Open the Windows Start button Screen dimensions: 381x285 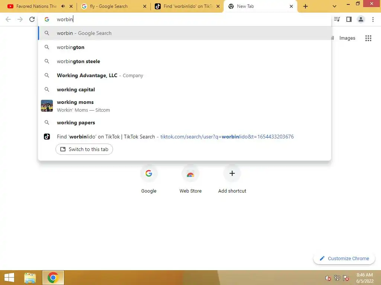coord(9,278)
